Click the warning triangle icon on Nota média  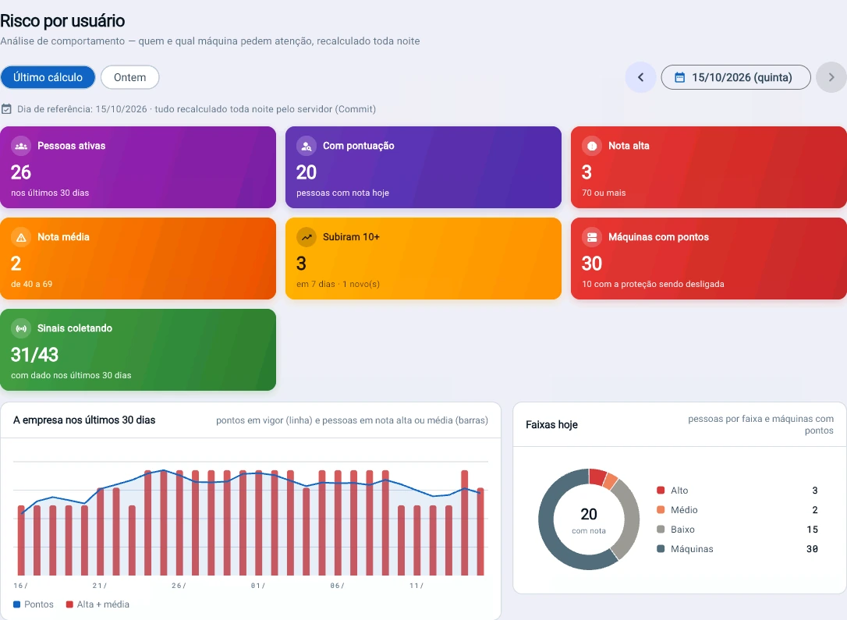pyautogui.click(x=21, y=237)
